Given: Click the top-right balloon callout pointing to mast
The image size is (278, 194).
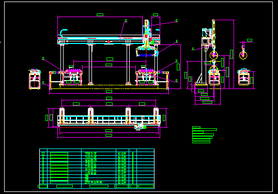Looking at the screenshot, I should (176, 21).
